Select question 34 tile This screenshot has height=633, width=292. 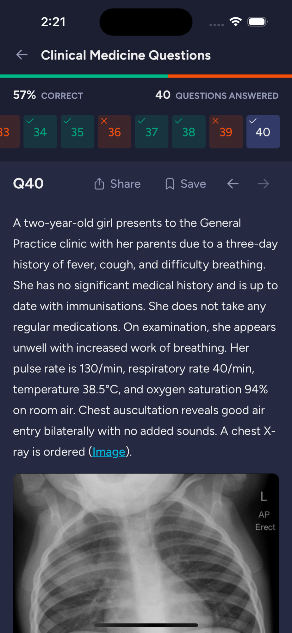pos(40,132)
